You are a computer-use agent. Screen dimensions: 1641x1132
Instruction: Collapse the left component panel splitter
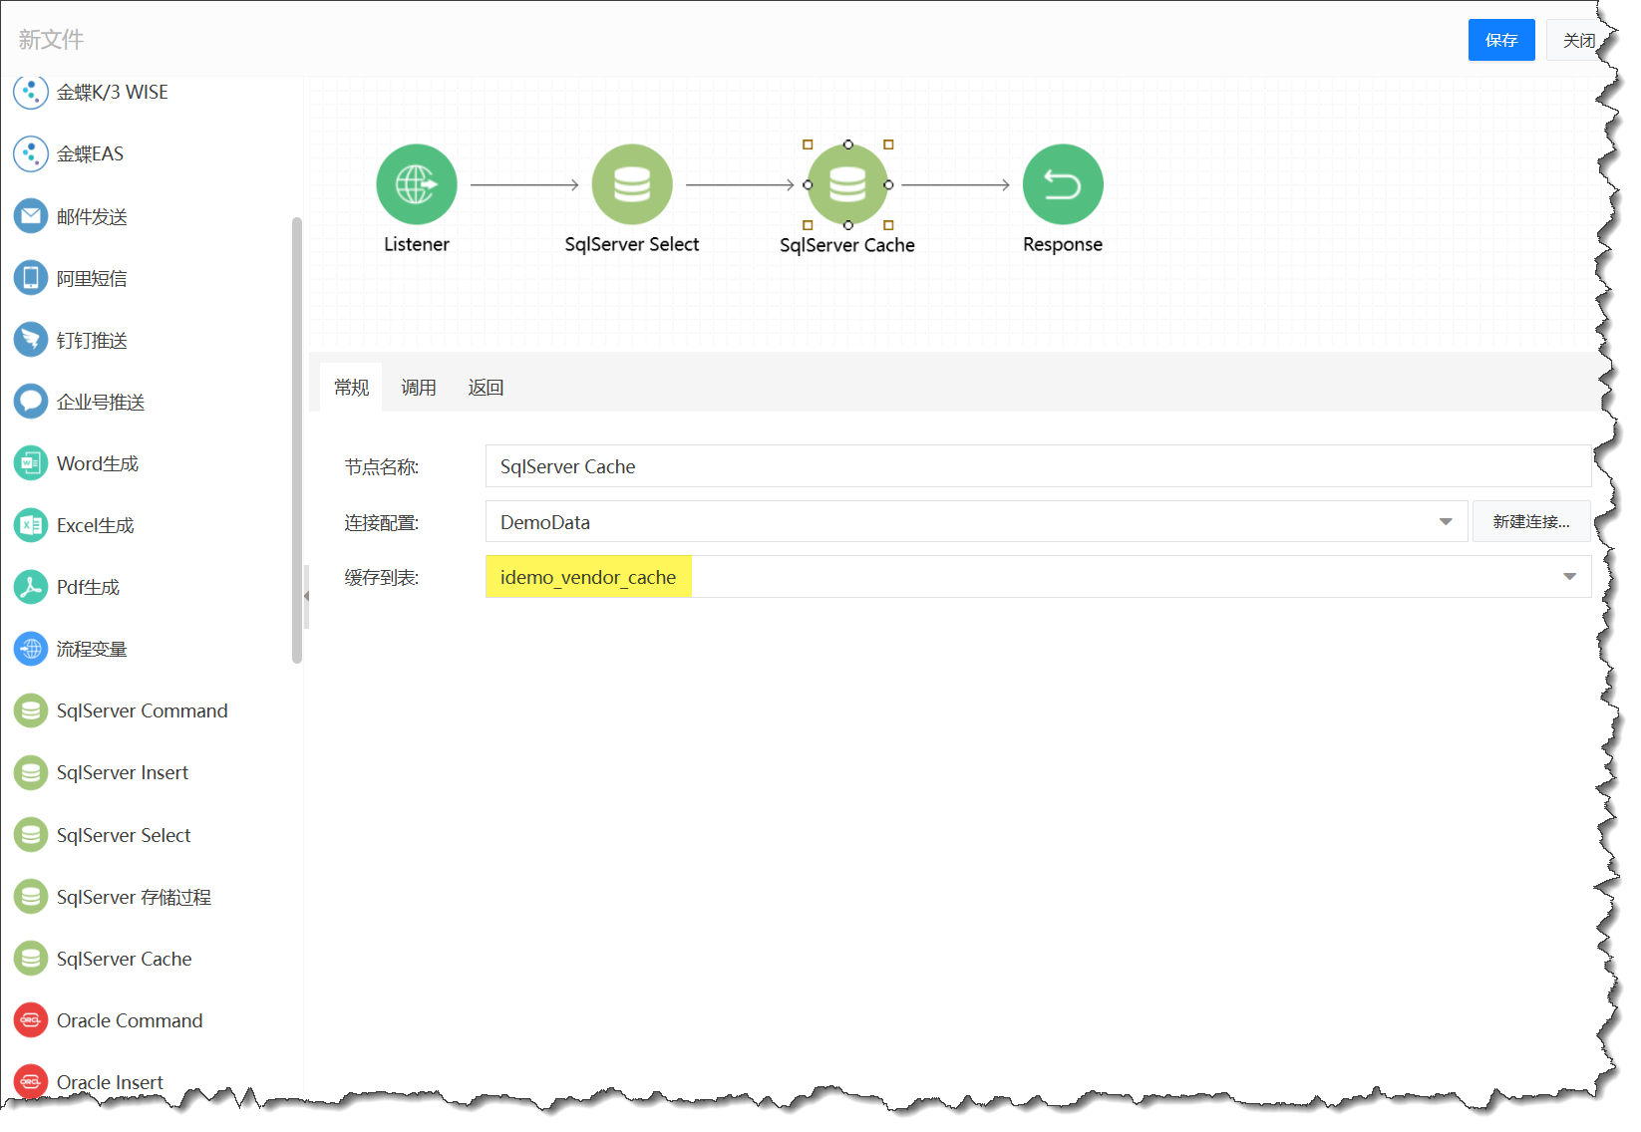pos(306,596)
